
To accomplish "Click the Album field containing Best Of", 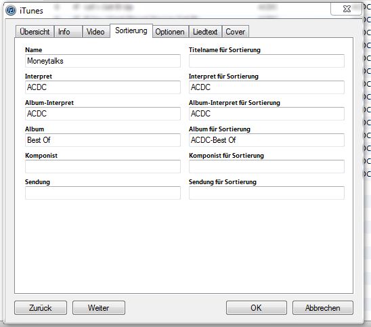I will pyautogui.click(x=103, y=140).
